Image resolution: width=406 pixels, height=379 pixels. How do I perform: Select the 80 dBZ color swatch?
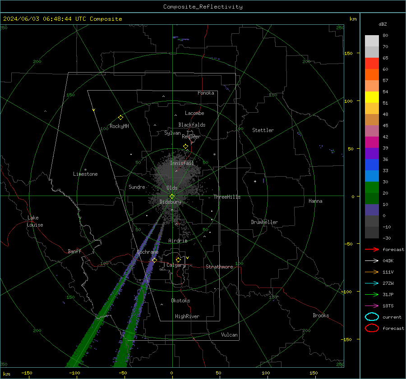tap(372, 41)
